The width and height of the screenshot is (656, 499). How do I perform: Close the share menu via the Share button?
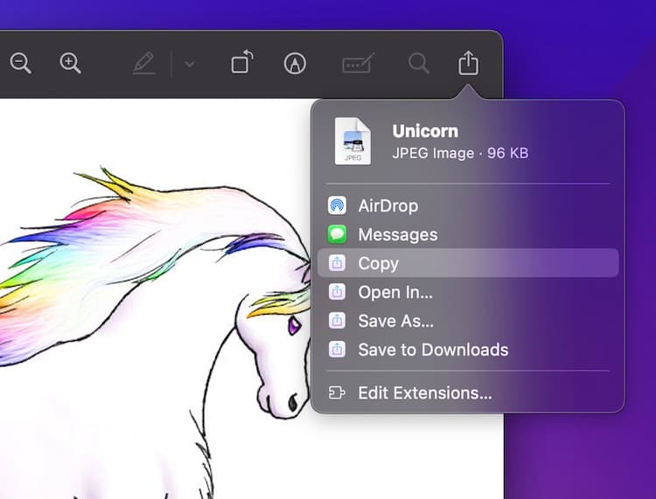(x=469, y=63)
